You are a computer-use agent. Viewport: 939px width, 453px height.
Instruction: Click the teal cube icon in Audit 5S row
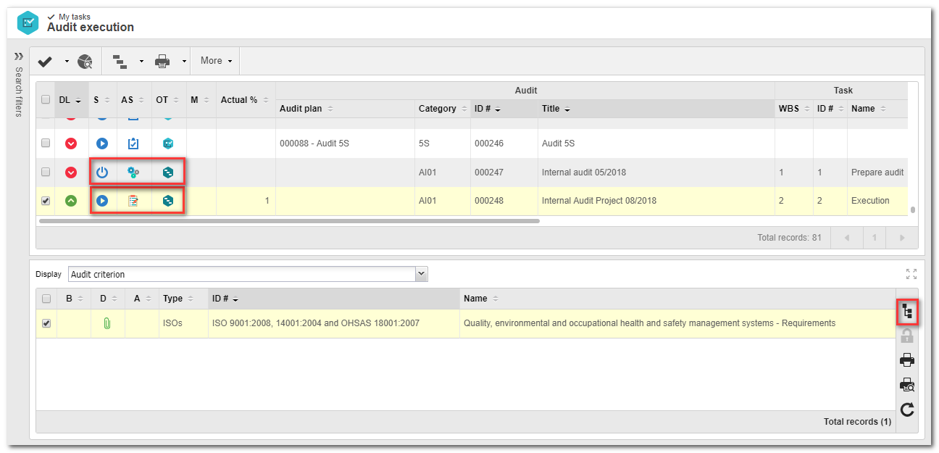(168, 144)
